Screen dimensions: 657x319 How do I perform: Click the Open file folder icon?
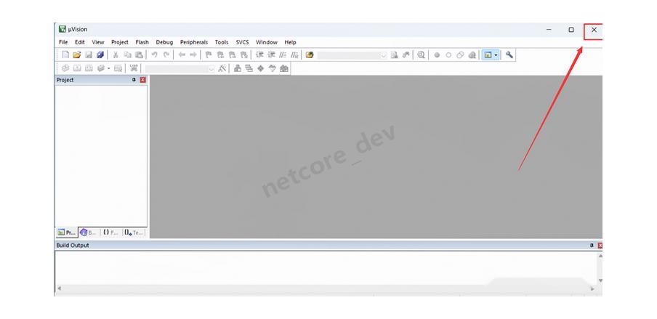point(77,55)
